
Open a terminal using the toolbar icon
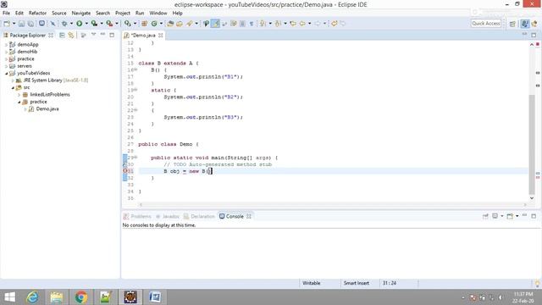41,24
